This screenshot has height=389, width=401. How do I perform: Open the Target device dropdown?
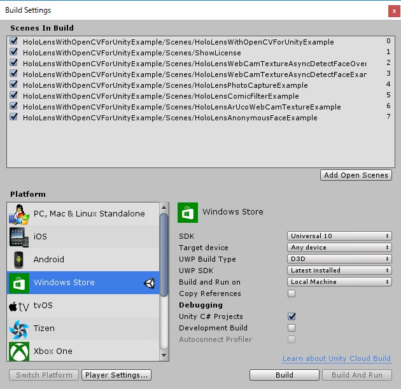[x=339, y=247]
